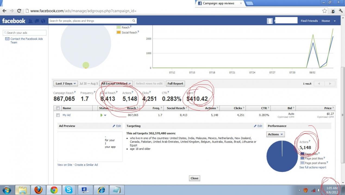Open Internet Explorer from the taskbar
The image size is (345, 195).
click(x=101, y=190)
